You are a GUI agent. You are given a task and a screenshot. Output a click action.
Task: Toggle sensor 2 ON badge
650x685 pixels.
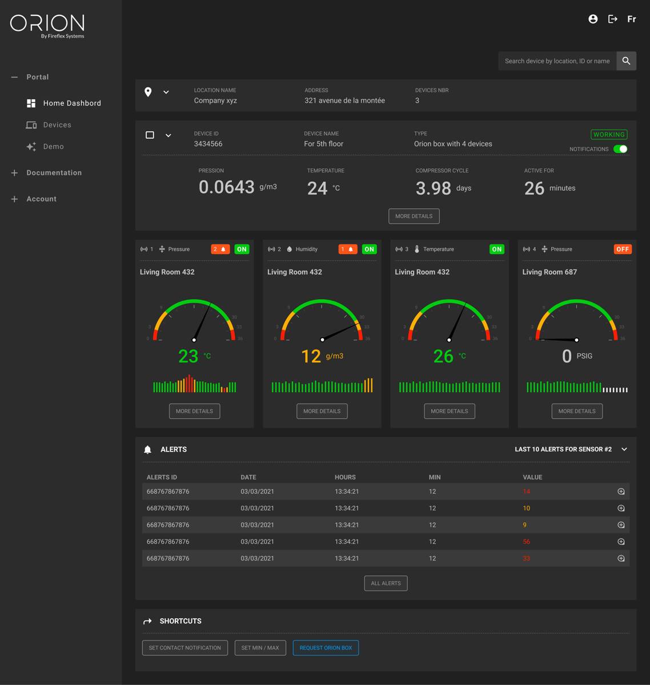point(370,249)
